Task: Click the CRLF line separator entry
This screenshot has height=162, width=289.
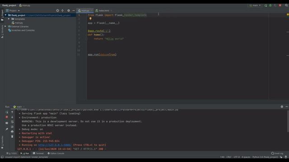Action: click(x=229, y=157)
